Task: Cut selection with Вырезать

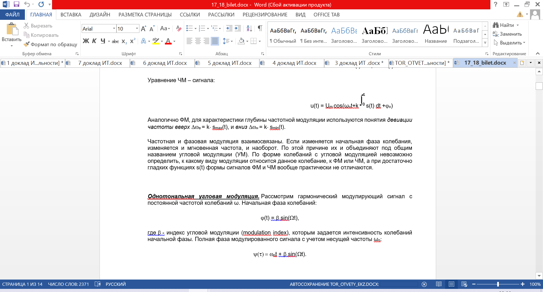Action: (x=38, y=26)
